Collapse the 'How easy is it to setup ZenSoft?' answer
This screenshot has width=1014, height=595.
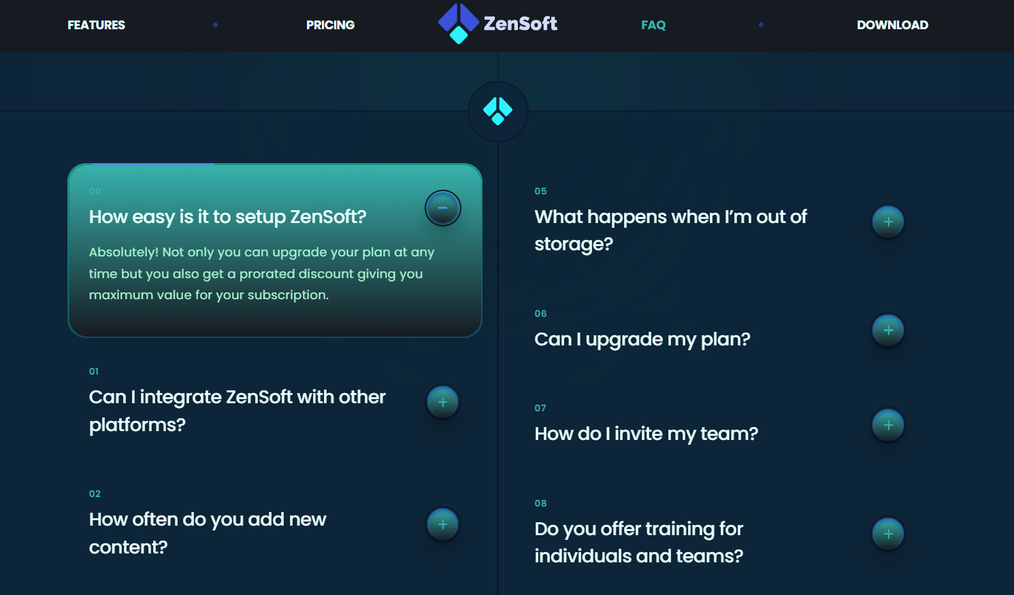[442, 208]
